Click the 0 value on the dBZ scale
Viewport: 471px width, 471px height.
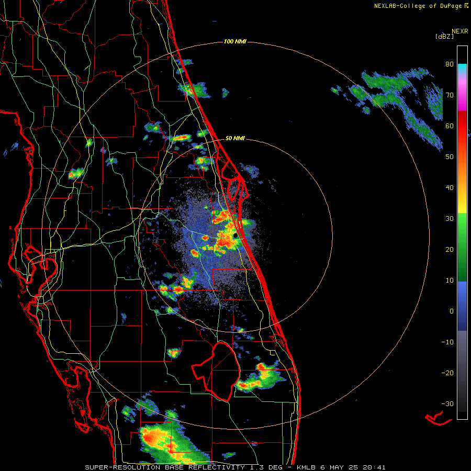click(452, 311)
